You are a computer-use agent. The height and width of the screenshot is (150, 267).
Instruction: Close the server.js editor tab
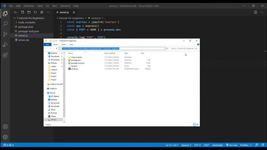pos(74,12)
